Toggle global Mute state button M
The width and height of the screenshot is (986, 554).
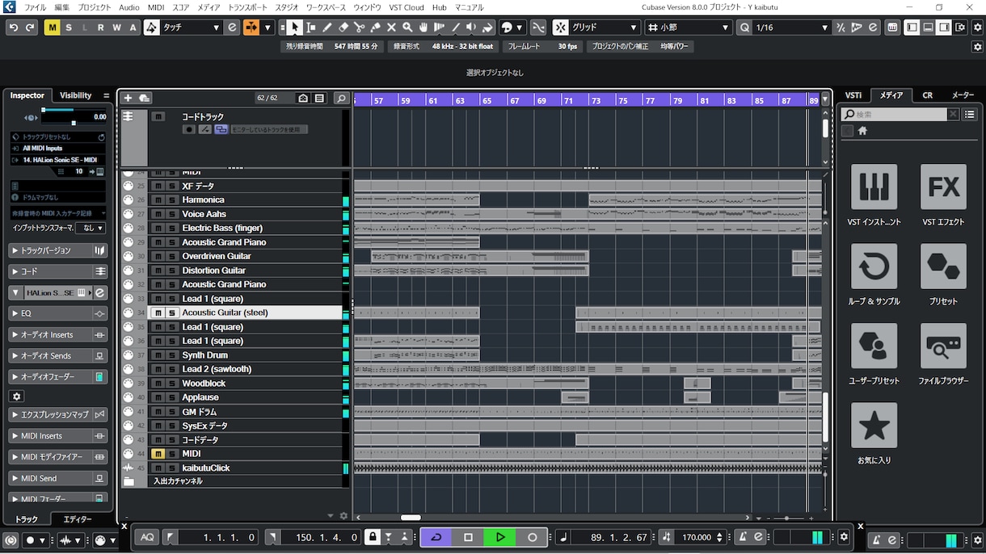click(53, 27)
